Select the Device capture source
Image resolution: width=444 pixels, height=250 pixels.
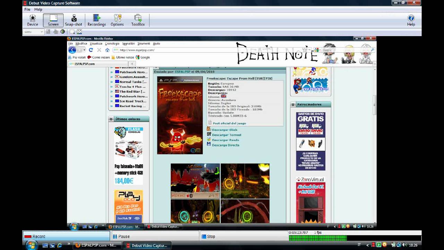(x=33, y=20)
